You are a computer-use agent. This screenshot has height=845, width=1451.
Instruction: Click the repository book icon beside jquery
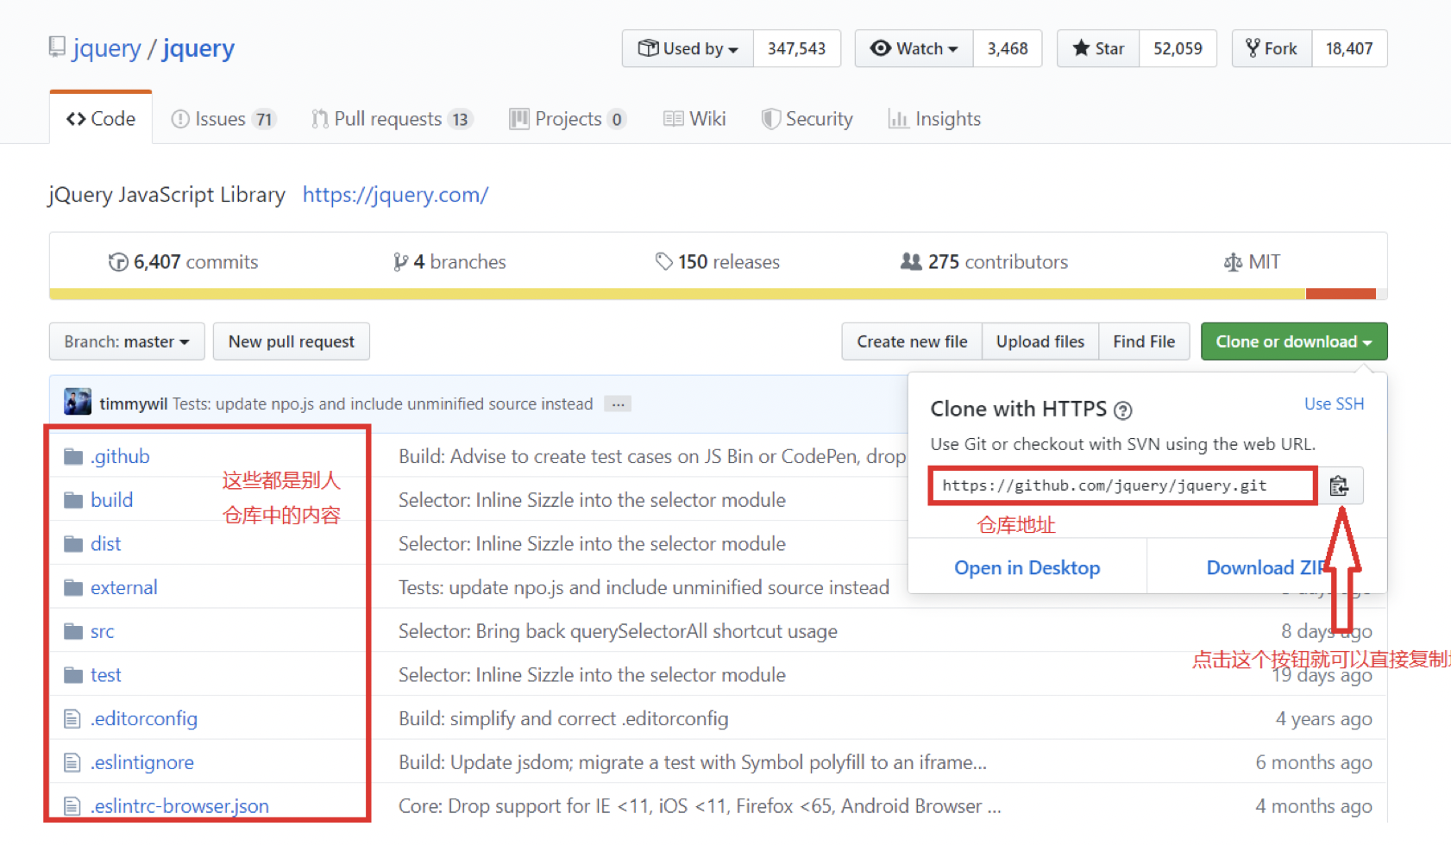tap(57, 47)
